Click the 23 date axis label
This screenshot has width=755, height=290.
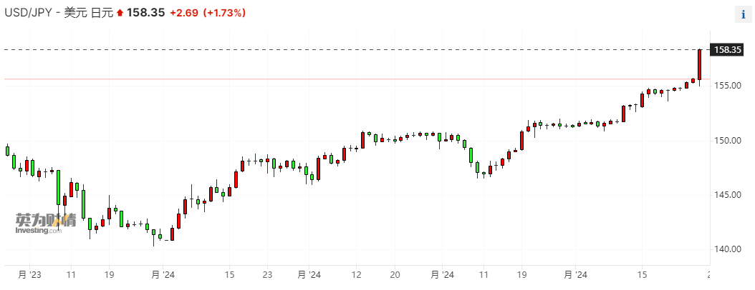[x=267, y=274]
